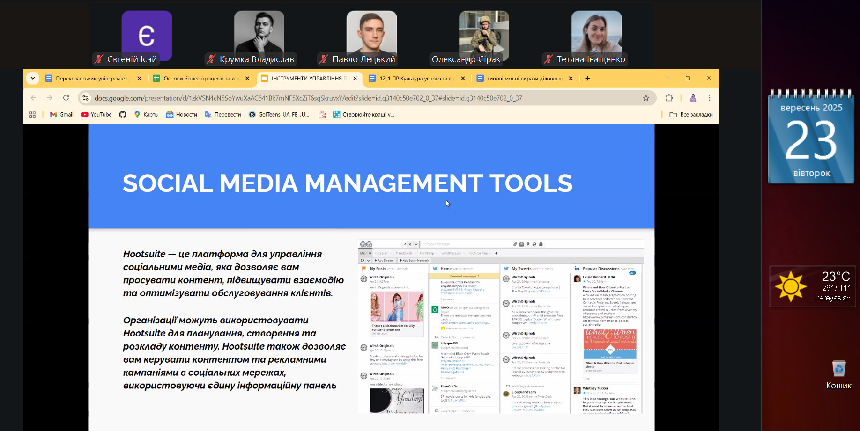
Task: Open the Все закладки bookmarks folder
Action: pyautogui.click(x=691, y=115)
